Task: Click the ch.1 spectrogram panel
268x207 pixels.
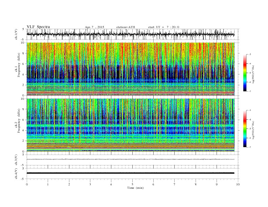Action: tap(131, 69)
